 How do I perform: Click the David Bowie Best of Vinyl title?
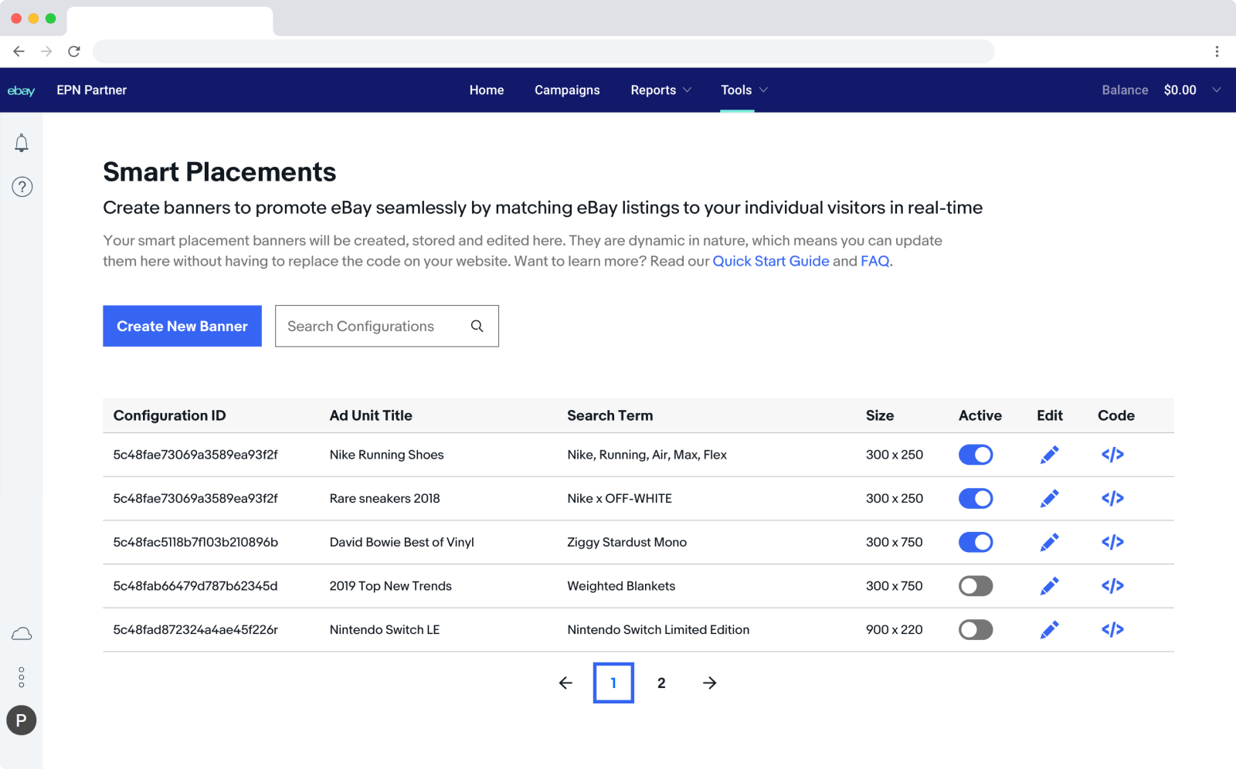point(402,542)
